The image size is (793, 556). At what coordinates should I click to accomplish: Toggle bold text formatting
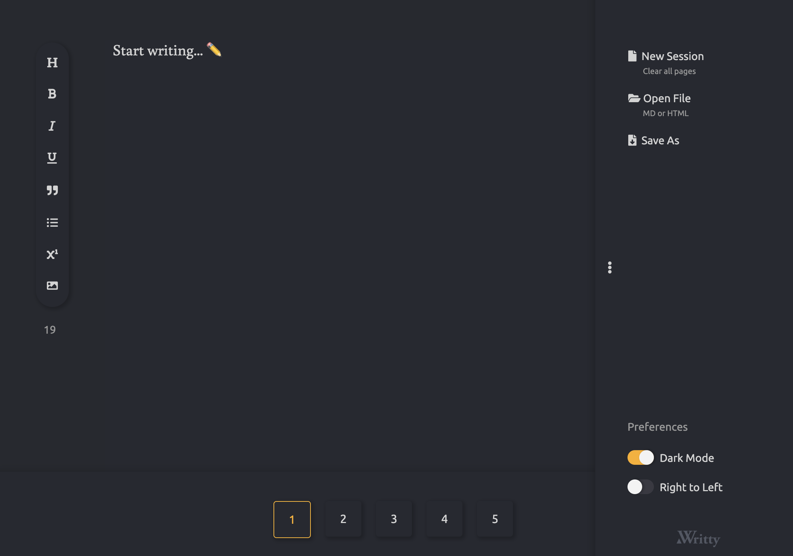pos(52,94)
